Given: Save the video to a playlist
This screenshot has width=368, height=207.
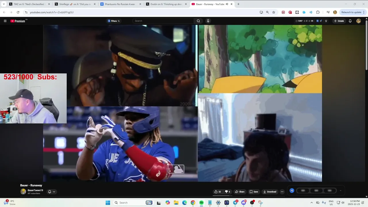Looking at the screenshot, I should (x=254, y=192).
